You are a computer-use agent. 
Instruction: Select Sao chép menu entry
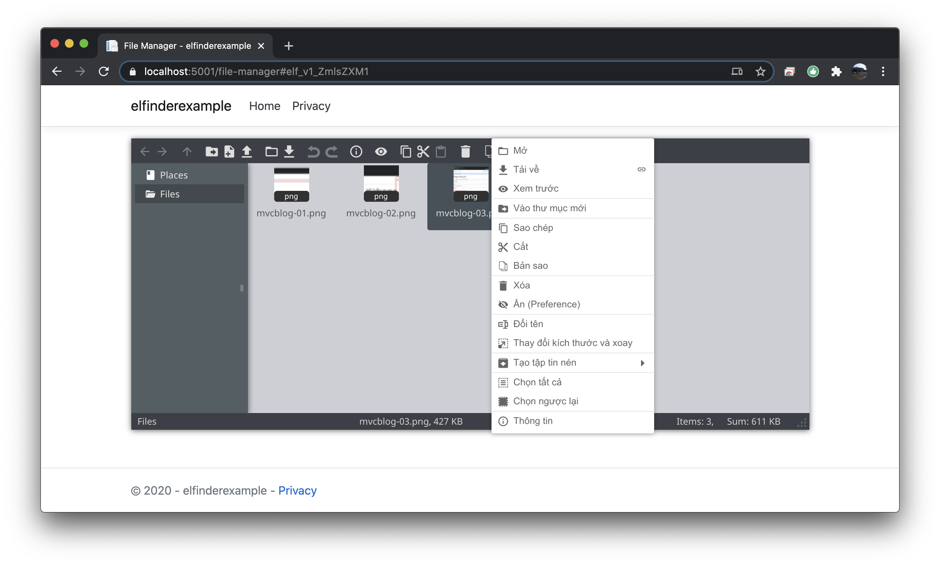[533, 228]
